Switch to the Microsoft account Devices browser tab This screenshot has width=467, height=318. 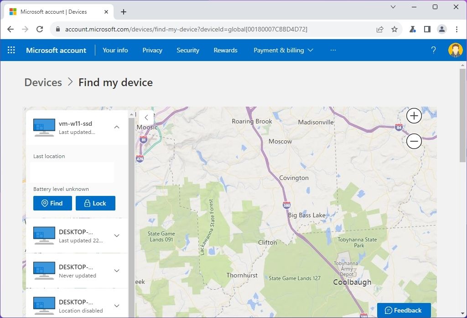55,12
